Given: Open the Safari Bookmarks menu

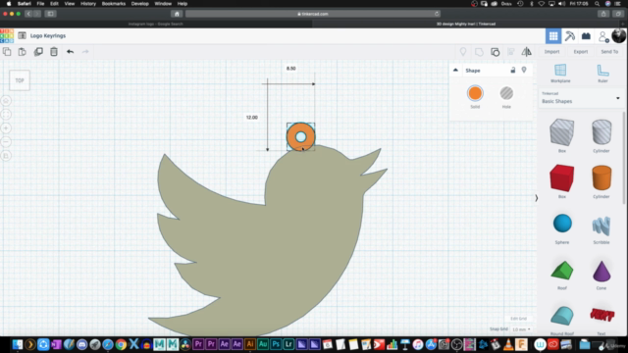Looking at the screenshot, I should (114, 4).
